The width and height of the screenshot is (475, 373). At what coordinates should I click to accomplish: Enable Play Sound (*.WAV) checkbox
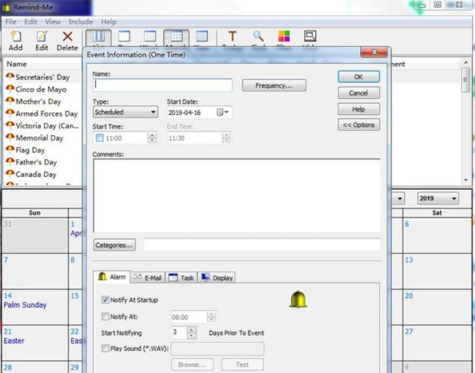click(x=106, y=348)
